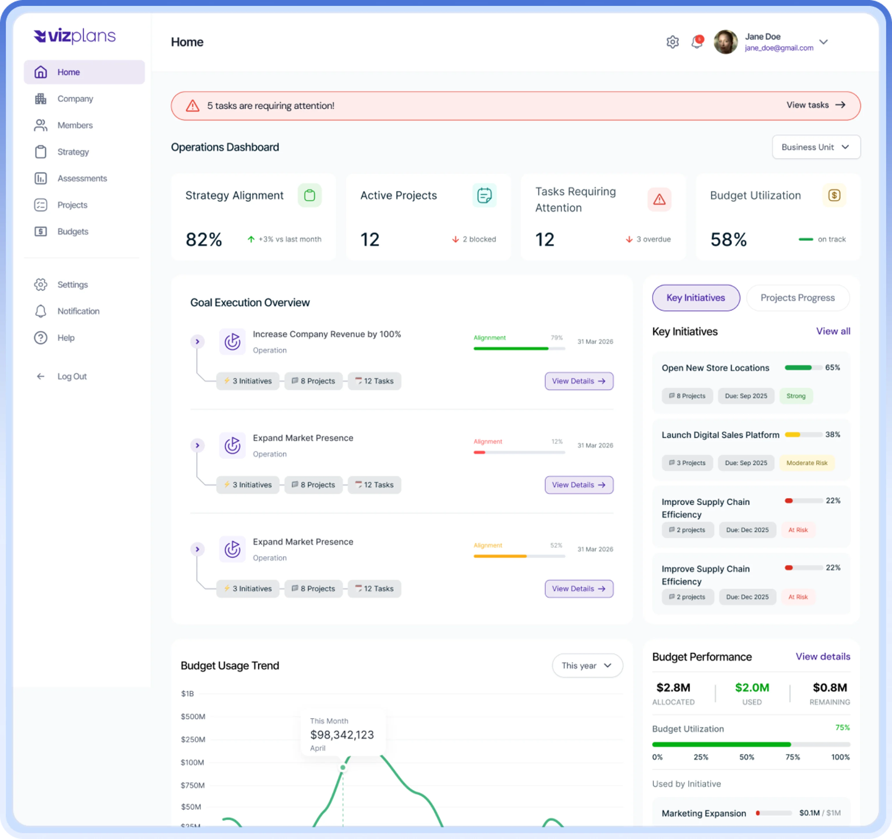Click the goal icon beside 52% alignment
This screenshot has height=839, width=892.
pos(232,549)
